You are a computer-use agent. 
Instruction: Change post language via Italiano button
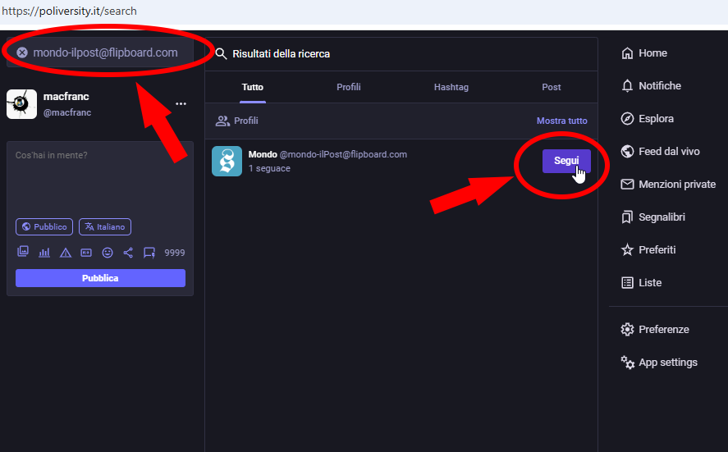(105, 227)
